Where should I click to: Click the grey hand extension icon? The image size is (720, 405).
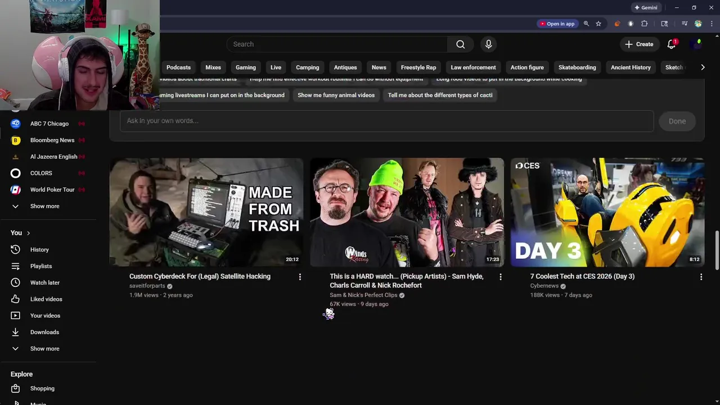pos(631,24)
